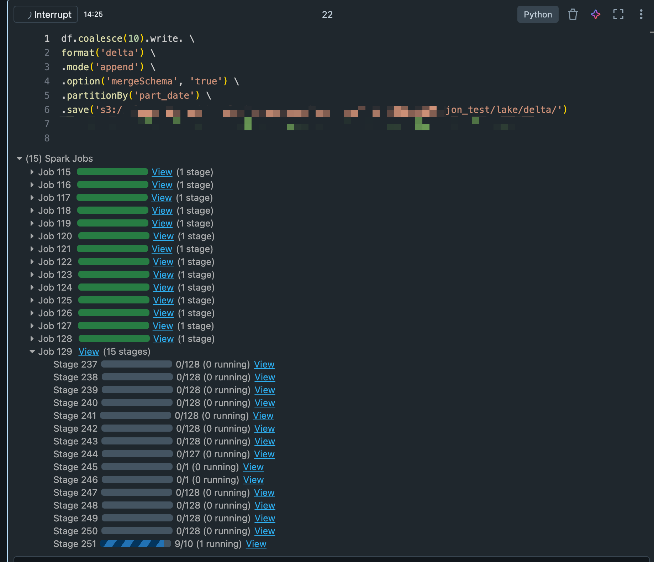Open View link for Job 117
This screenshot has height=562, width=654.
pyautogui.click(x=162, y=198)
